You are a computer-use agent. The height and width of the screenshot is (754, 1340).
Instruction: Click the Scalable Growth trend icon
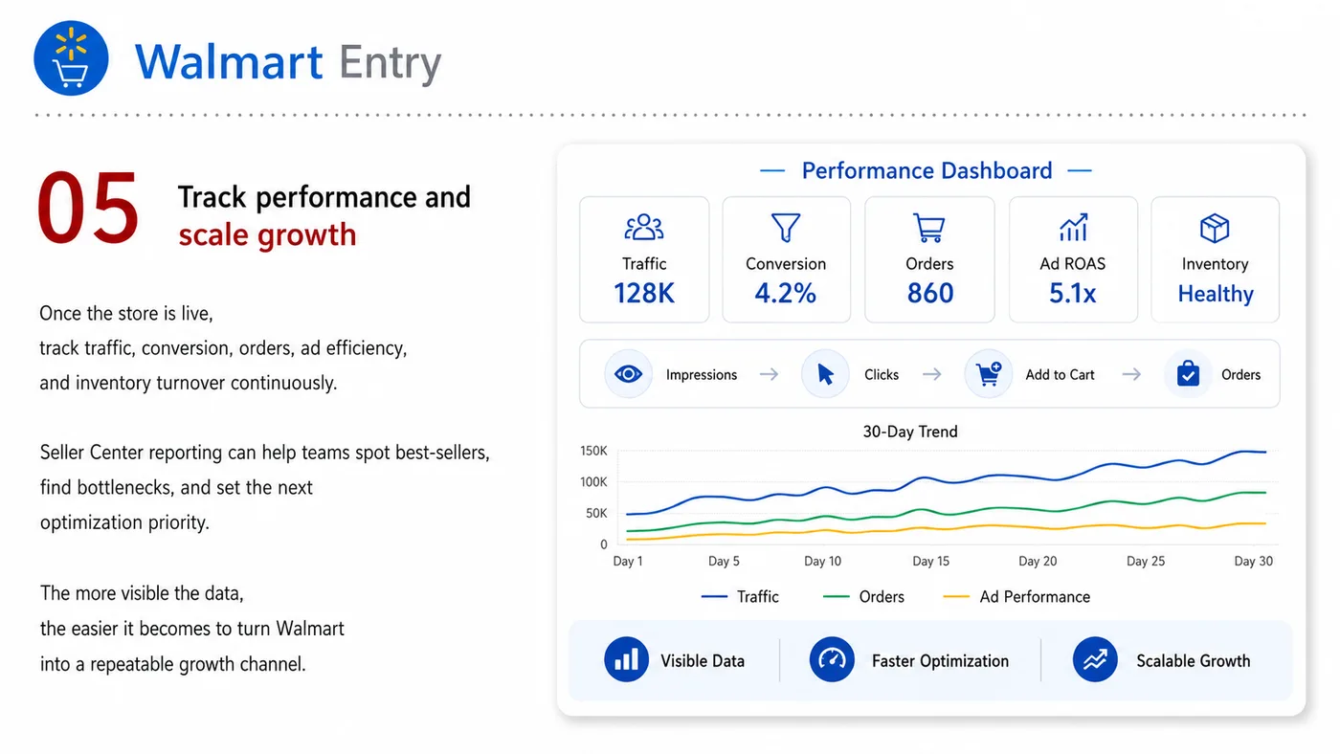1095,660
